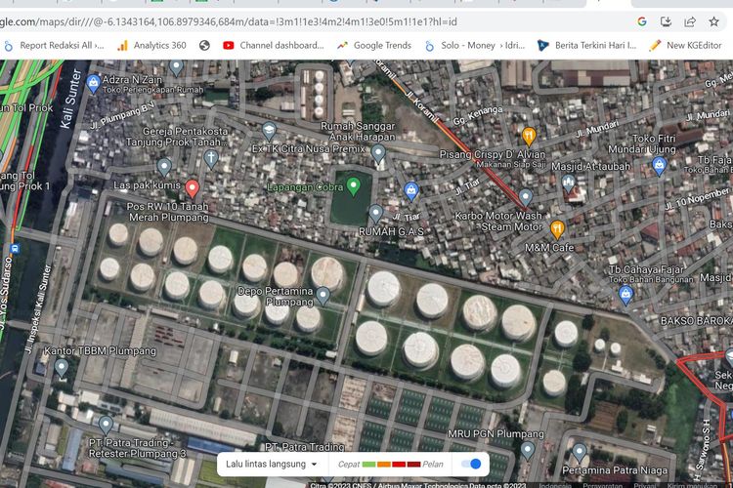Screen dimensions: 733x488
Task: Open the Analytics 360 bookmark
Action: pos(151,45)
